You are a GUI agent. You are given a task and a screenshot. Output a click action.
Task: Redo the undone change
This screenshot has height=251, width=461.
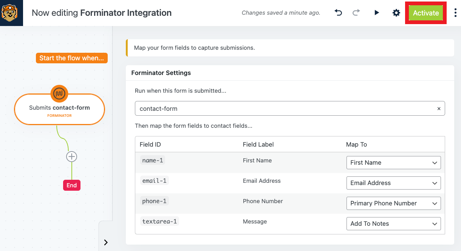[x=356, y=13]
